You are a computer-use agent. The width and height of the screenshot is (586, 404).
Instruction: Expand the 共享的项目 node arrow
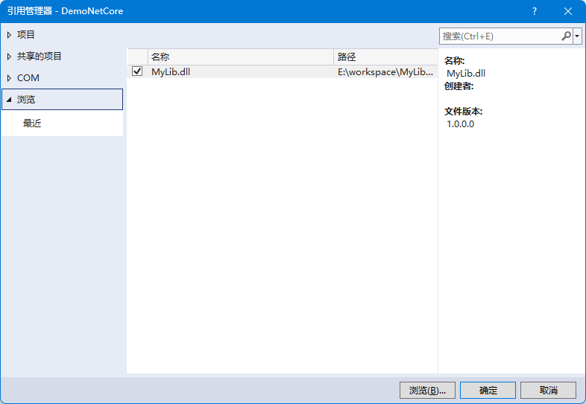9,57
